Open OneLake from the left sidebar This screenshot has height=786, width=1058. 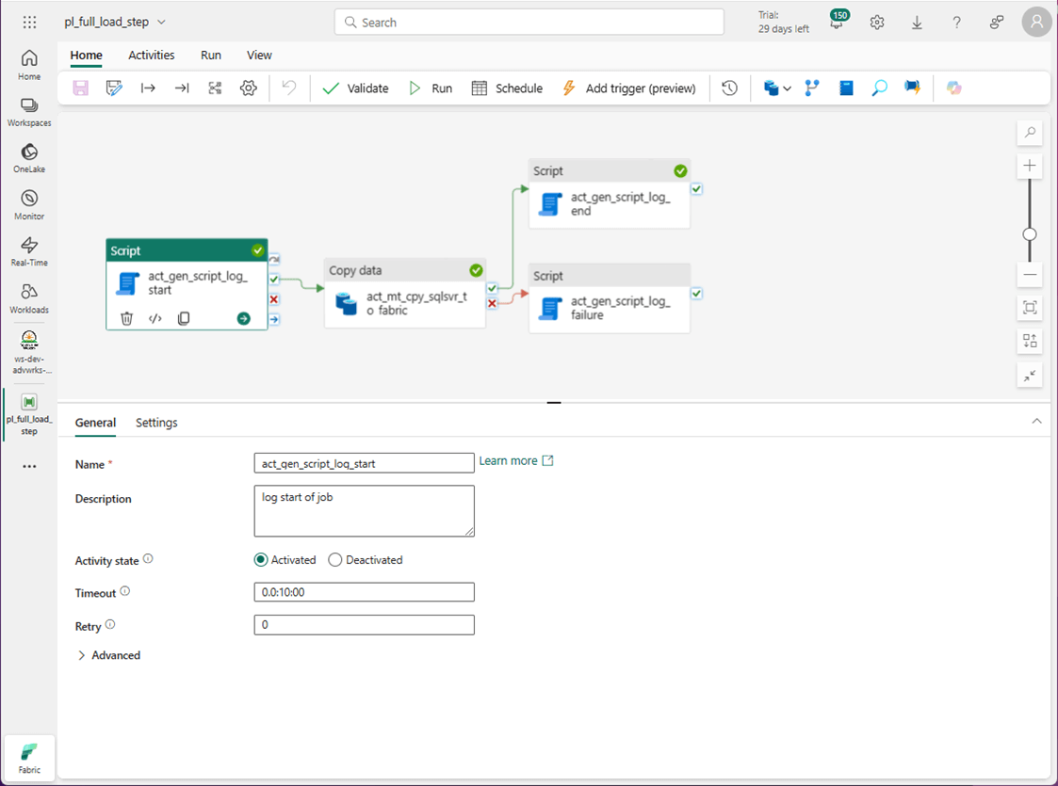29,157
